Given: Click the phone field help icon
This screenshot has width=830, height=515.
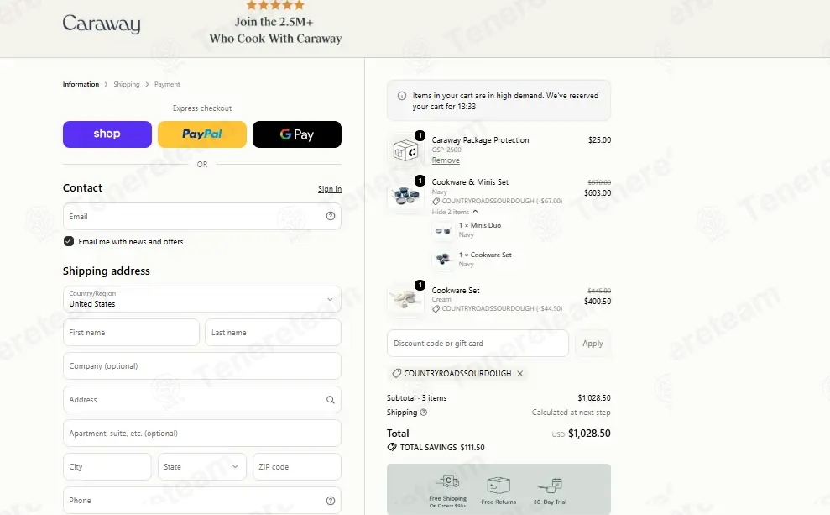Looking at the screenshot, I should (x=331, y=501).
